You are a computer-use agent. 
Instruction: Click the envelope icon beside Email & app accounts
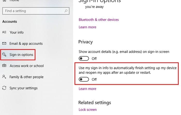(4, 43)
